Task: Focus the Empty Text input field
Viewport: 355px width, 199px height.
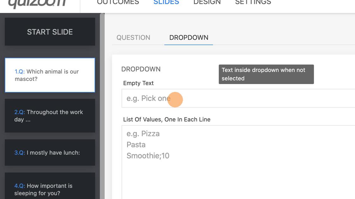Action: pos(238,98)
